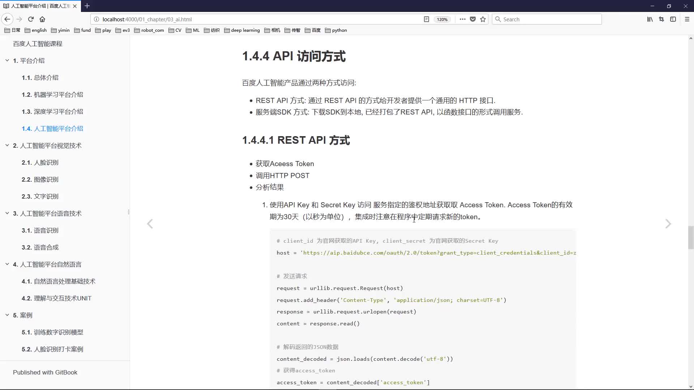Click Published with GitBook link
The image size is (694, 390).
click(x=45, y=372)
